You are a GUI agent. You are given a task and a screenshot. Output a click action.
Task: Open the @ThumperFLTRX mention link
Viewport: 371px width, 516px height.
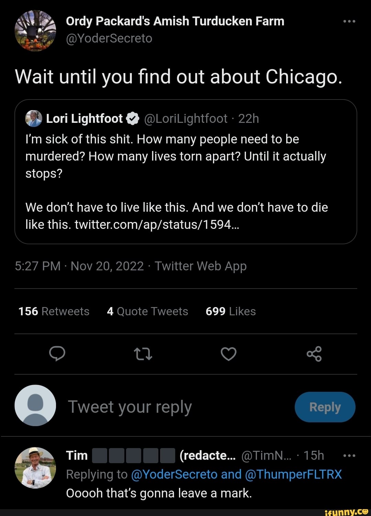[x=293, y=474]
